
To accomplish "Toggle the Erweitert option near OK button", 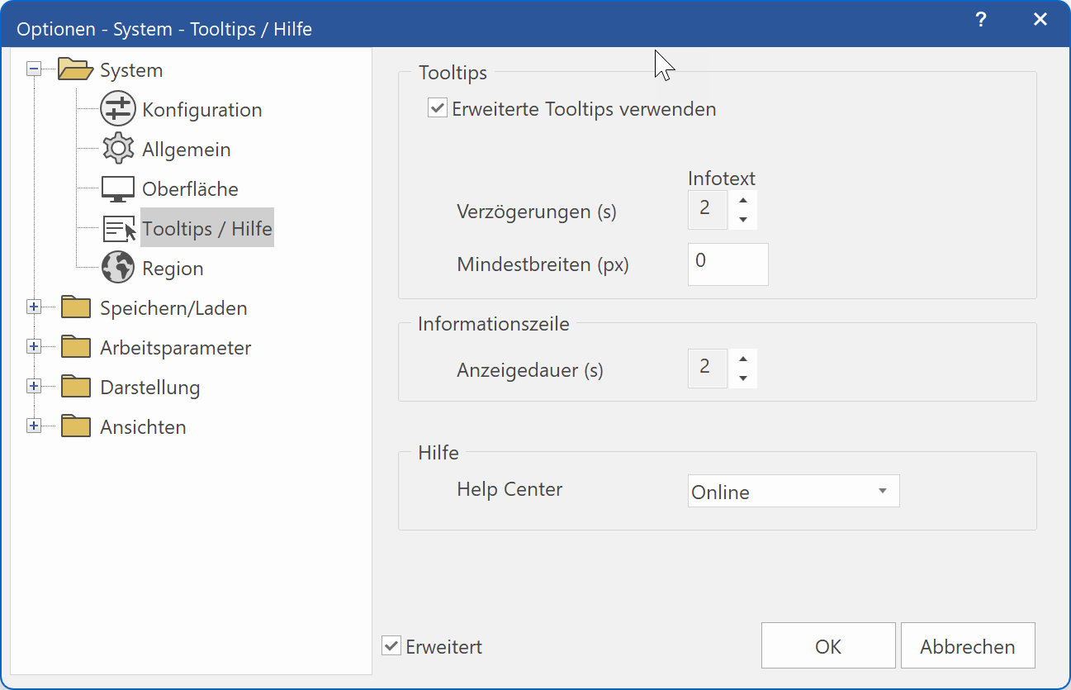I will coord(391,646).
